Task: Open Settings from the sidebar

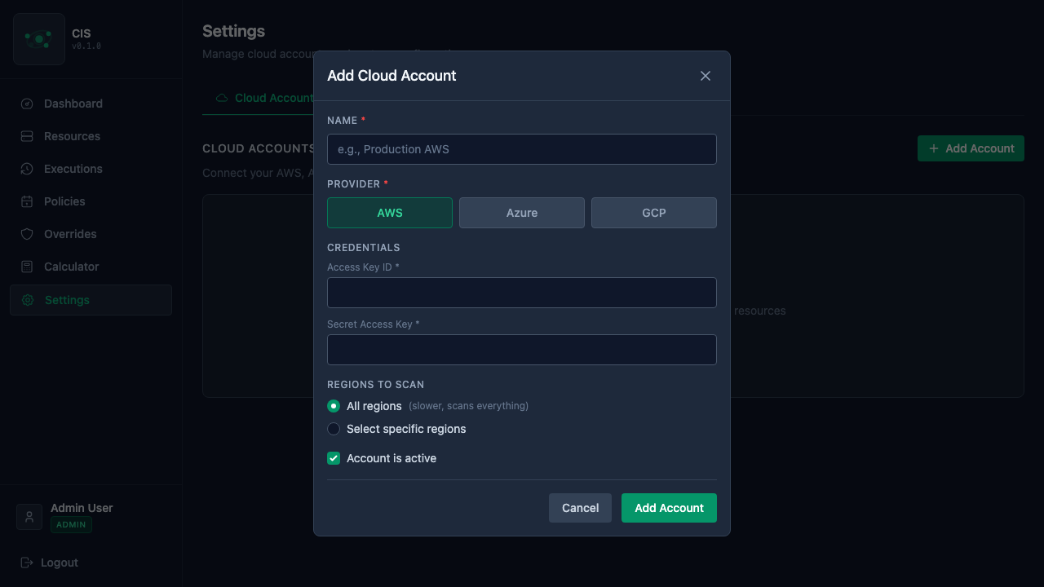Action: click(x=91, y=300)
